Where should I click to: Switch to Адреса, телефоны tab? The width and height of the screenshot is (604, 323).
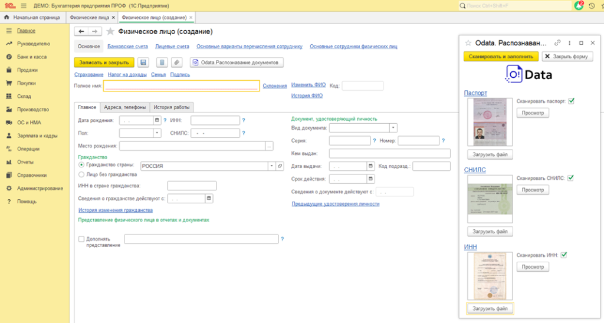[125, 107]
